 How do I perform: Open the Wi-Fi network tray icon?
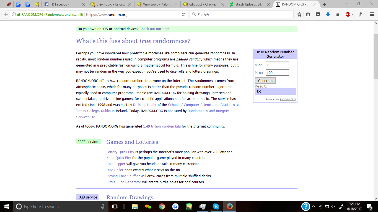click(x=320, y=206)
